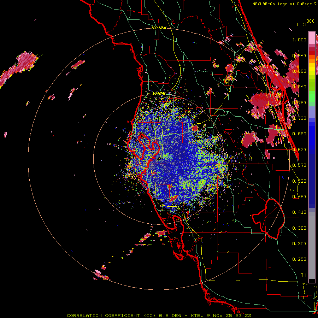Click the 0.307 scale value
This screenshot has height=318, width=318.
tap(299, 243)
